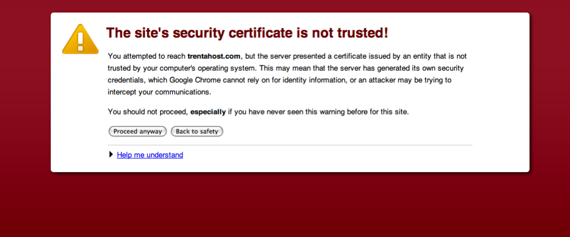Click the Proceed anyway button

(x=138, y=132)
